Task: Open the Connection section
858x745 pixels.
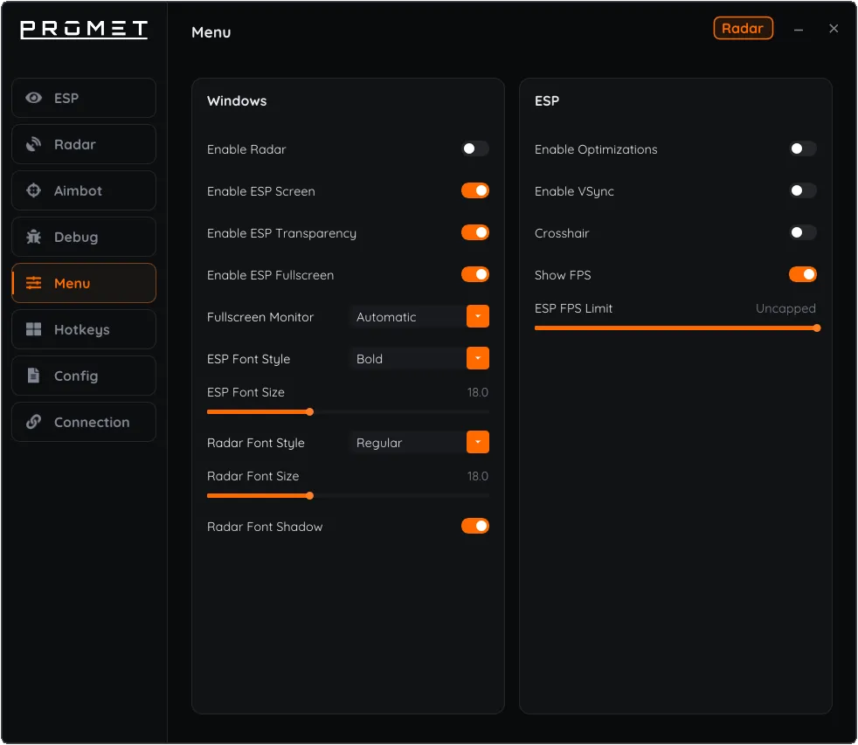Action: coord(84,422)
